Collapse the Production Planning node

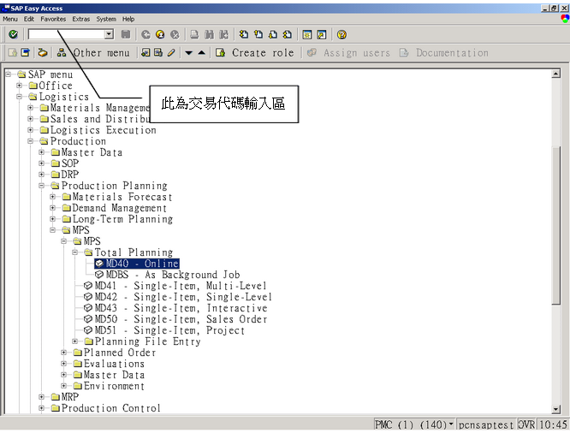point(41,186)
